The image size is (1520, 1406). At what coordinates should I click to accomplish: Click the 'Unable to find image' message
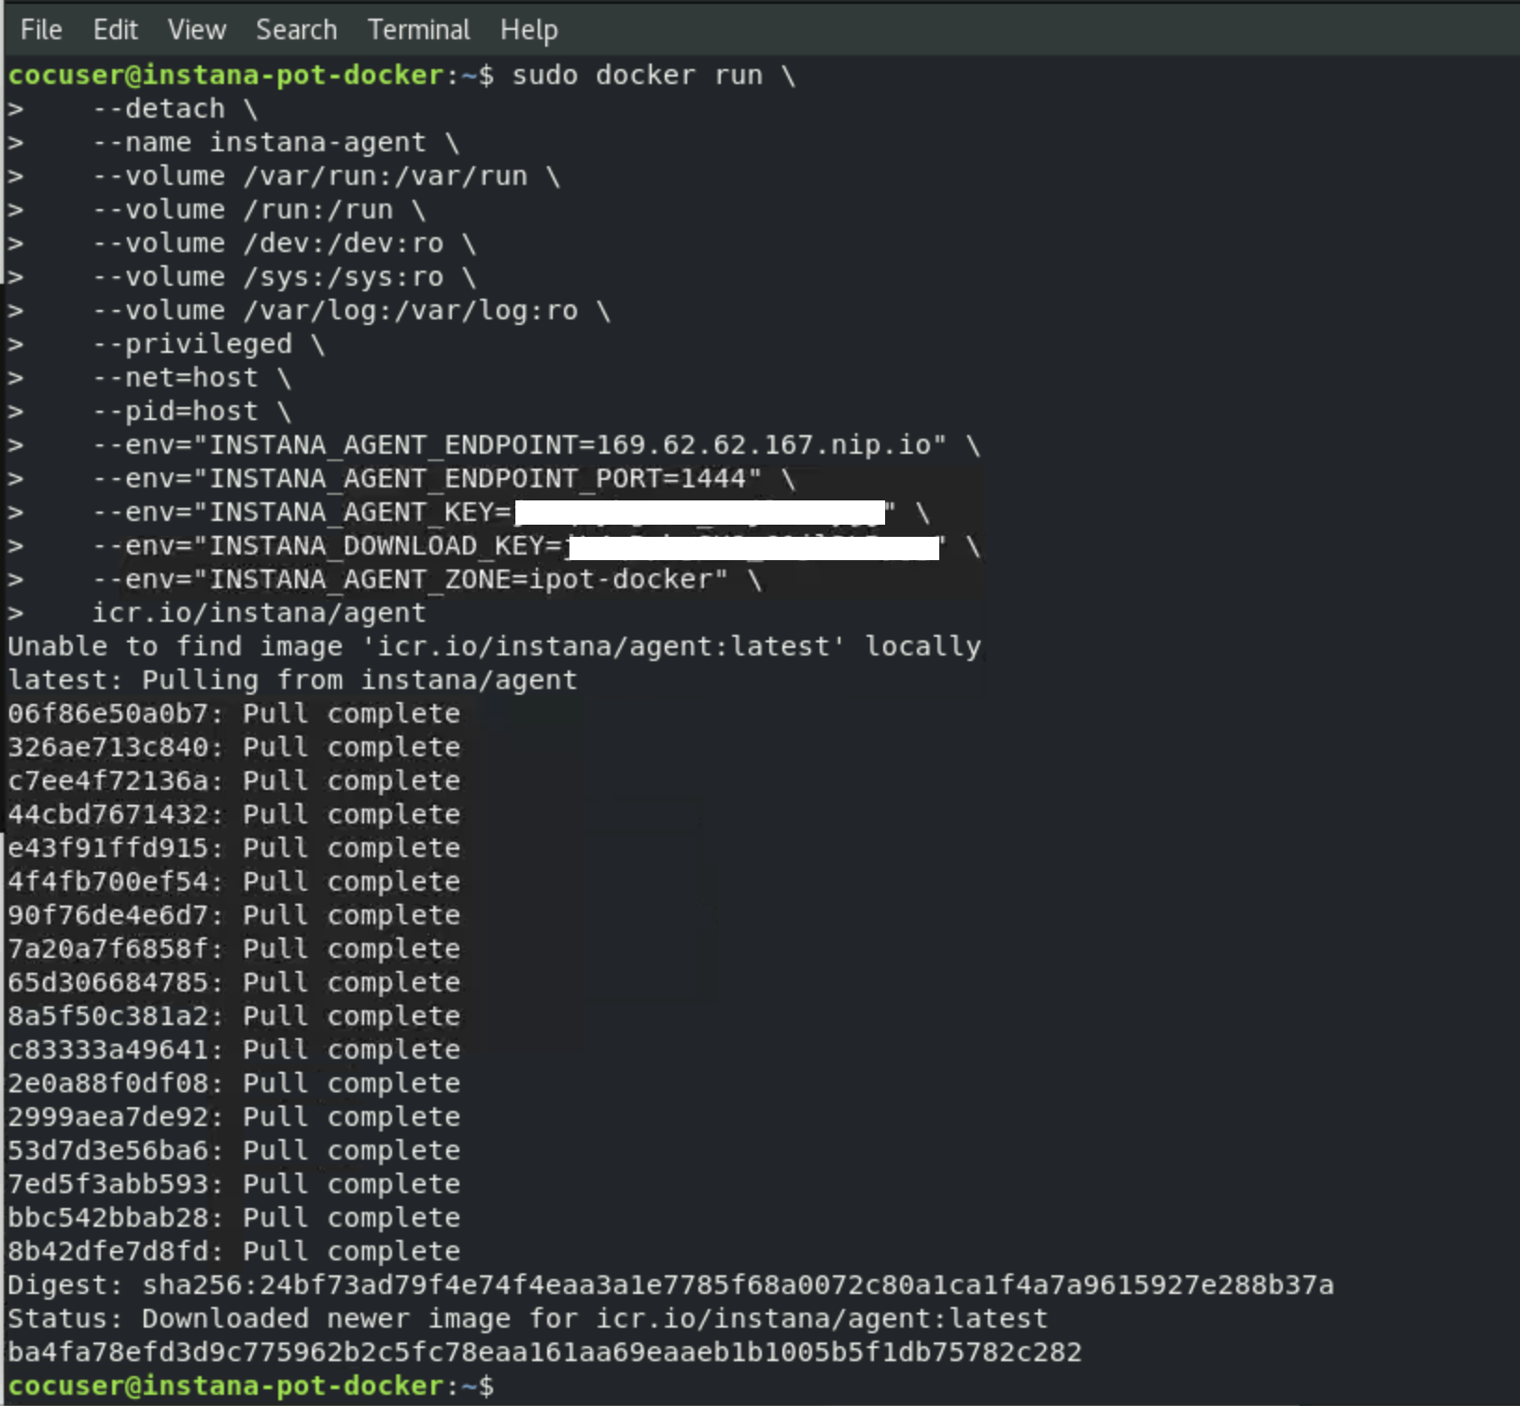tap(494, 647)
